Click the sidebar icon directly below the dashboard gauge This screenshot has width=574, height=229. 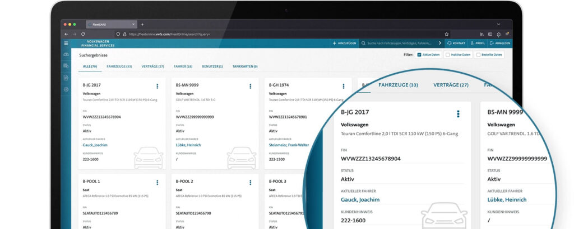[66, 66]
